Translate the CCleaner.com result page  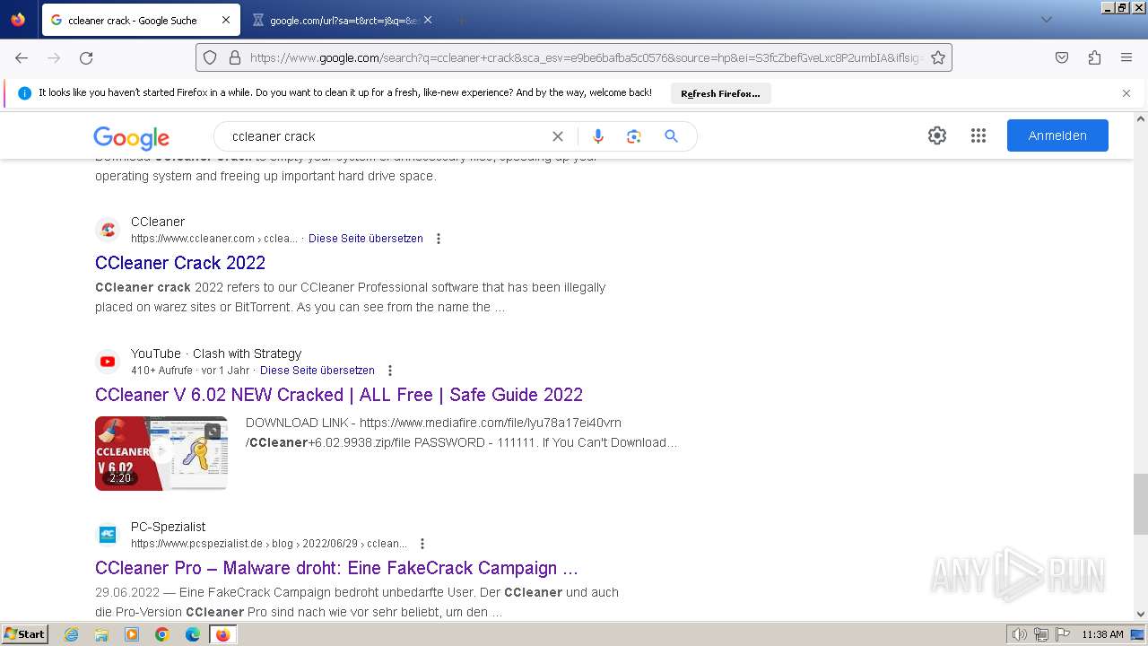(366, 239)
